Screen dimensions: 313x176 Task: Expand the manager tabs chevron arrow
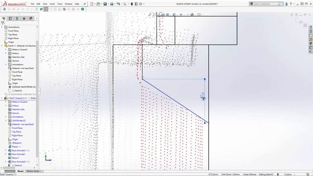(37, 19)
